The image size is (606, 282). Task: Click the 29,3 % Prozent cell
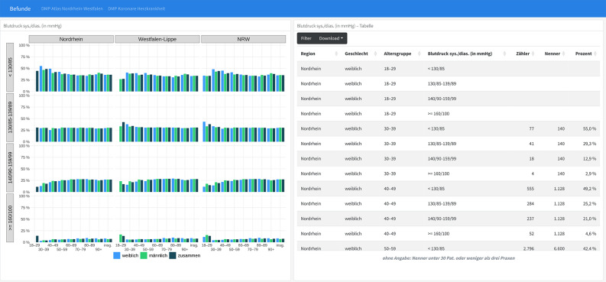589,144
